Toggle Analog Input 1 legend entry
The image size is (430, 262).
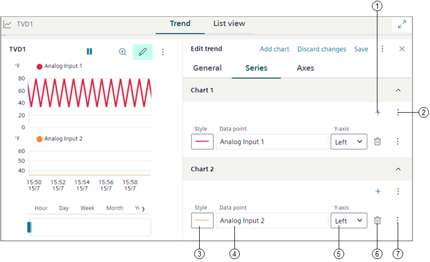coord(59,66)
